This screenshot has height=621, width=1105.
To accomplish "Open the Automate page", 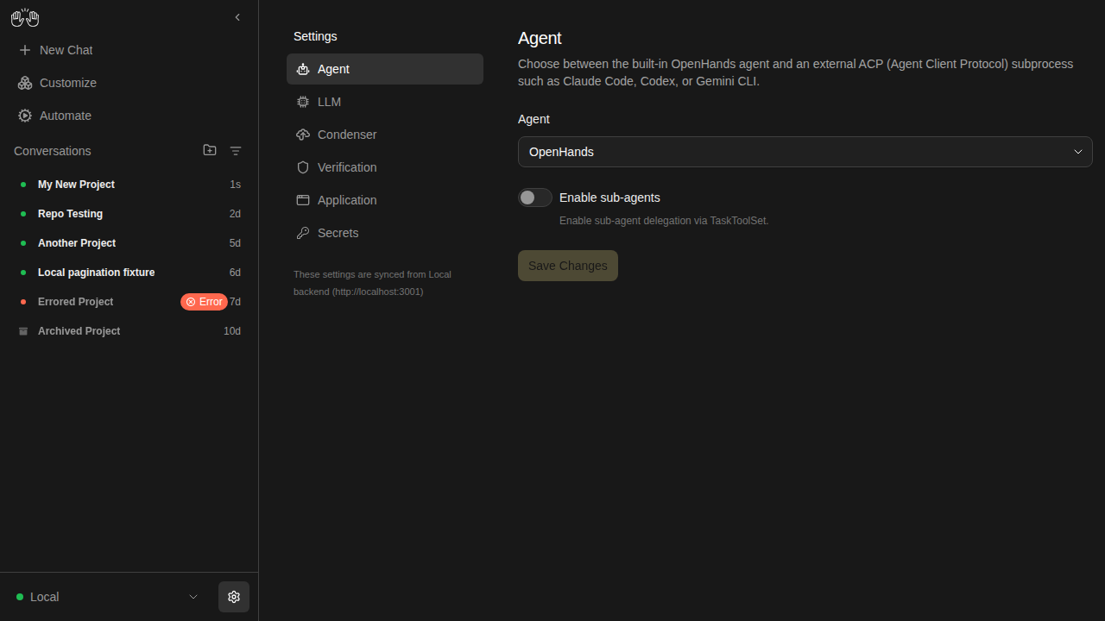I will pyautogui.click(x=129, y=116).
